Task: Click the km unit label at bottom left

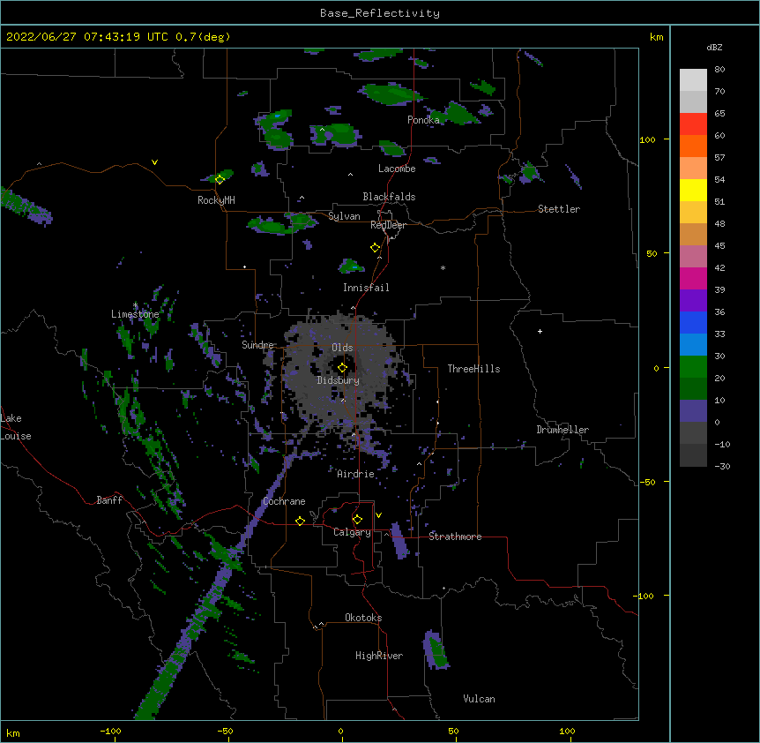Action: pyautogui.click(x=13, y=732)
